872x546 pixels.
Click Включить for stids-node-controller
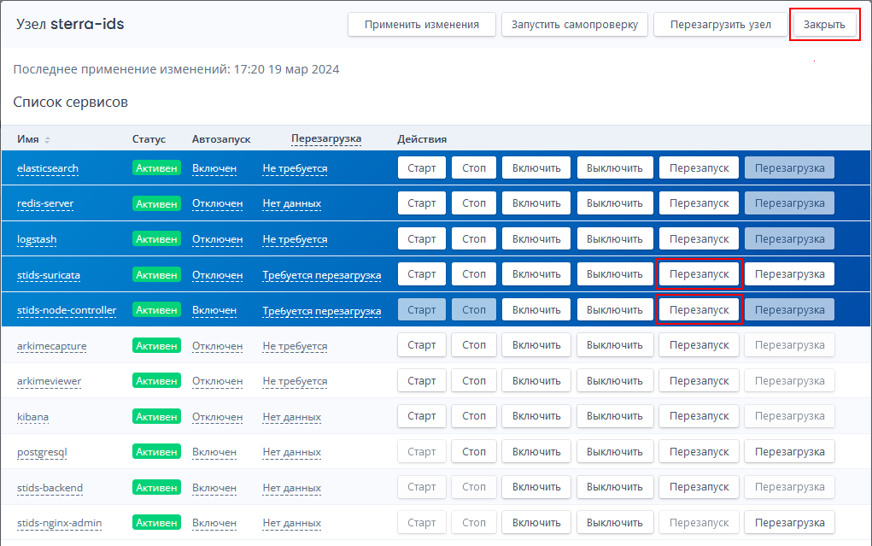(x=536, y=310)
